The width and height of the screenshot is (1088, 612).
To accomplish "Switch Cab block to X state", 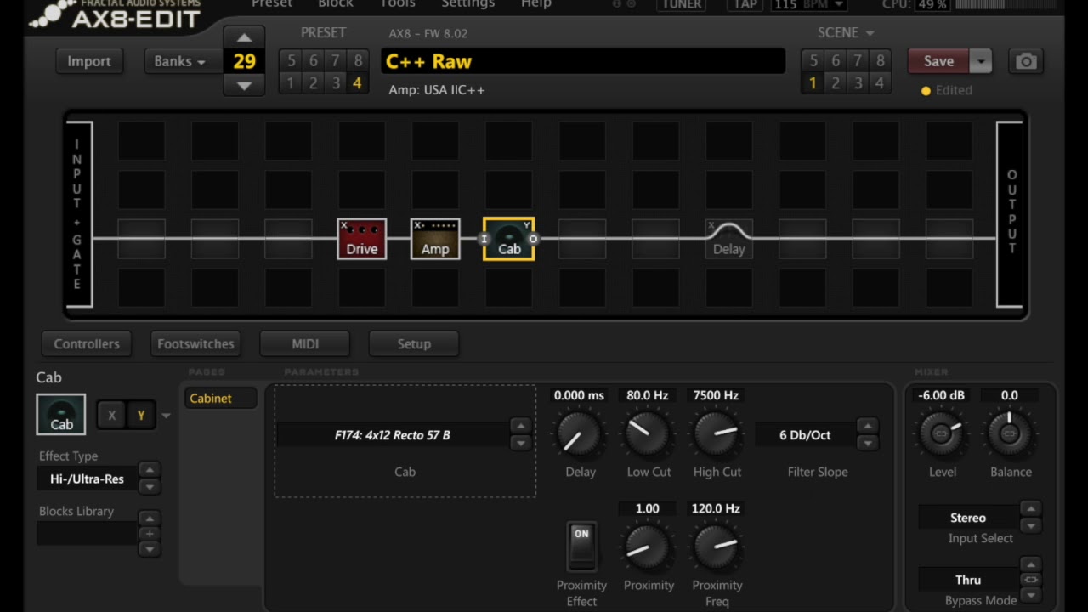I will tap(111, 415).
